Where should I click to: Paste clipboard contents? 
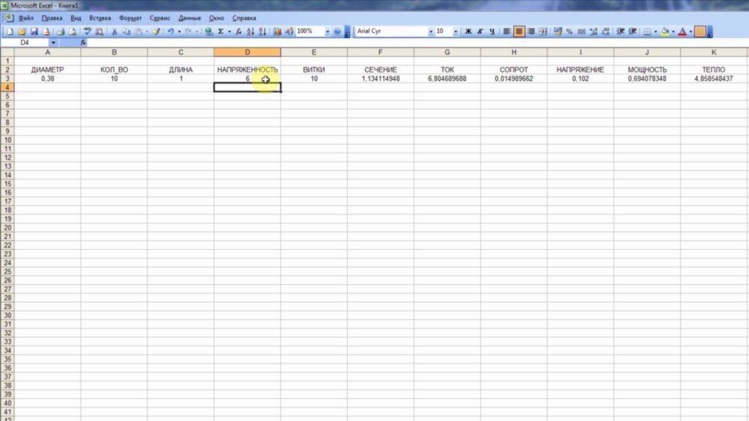coord(138,31)
